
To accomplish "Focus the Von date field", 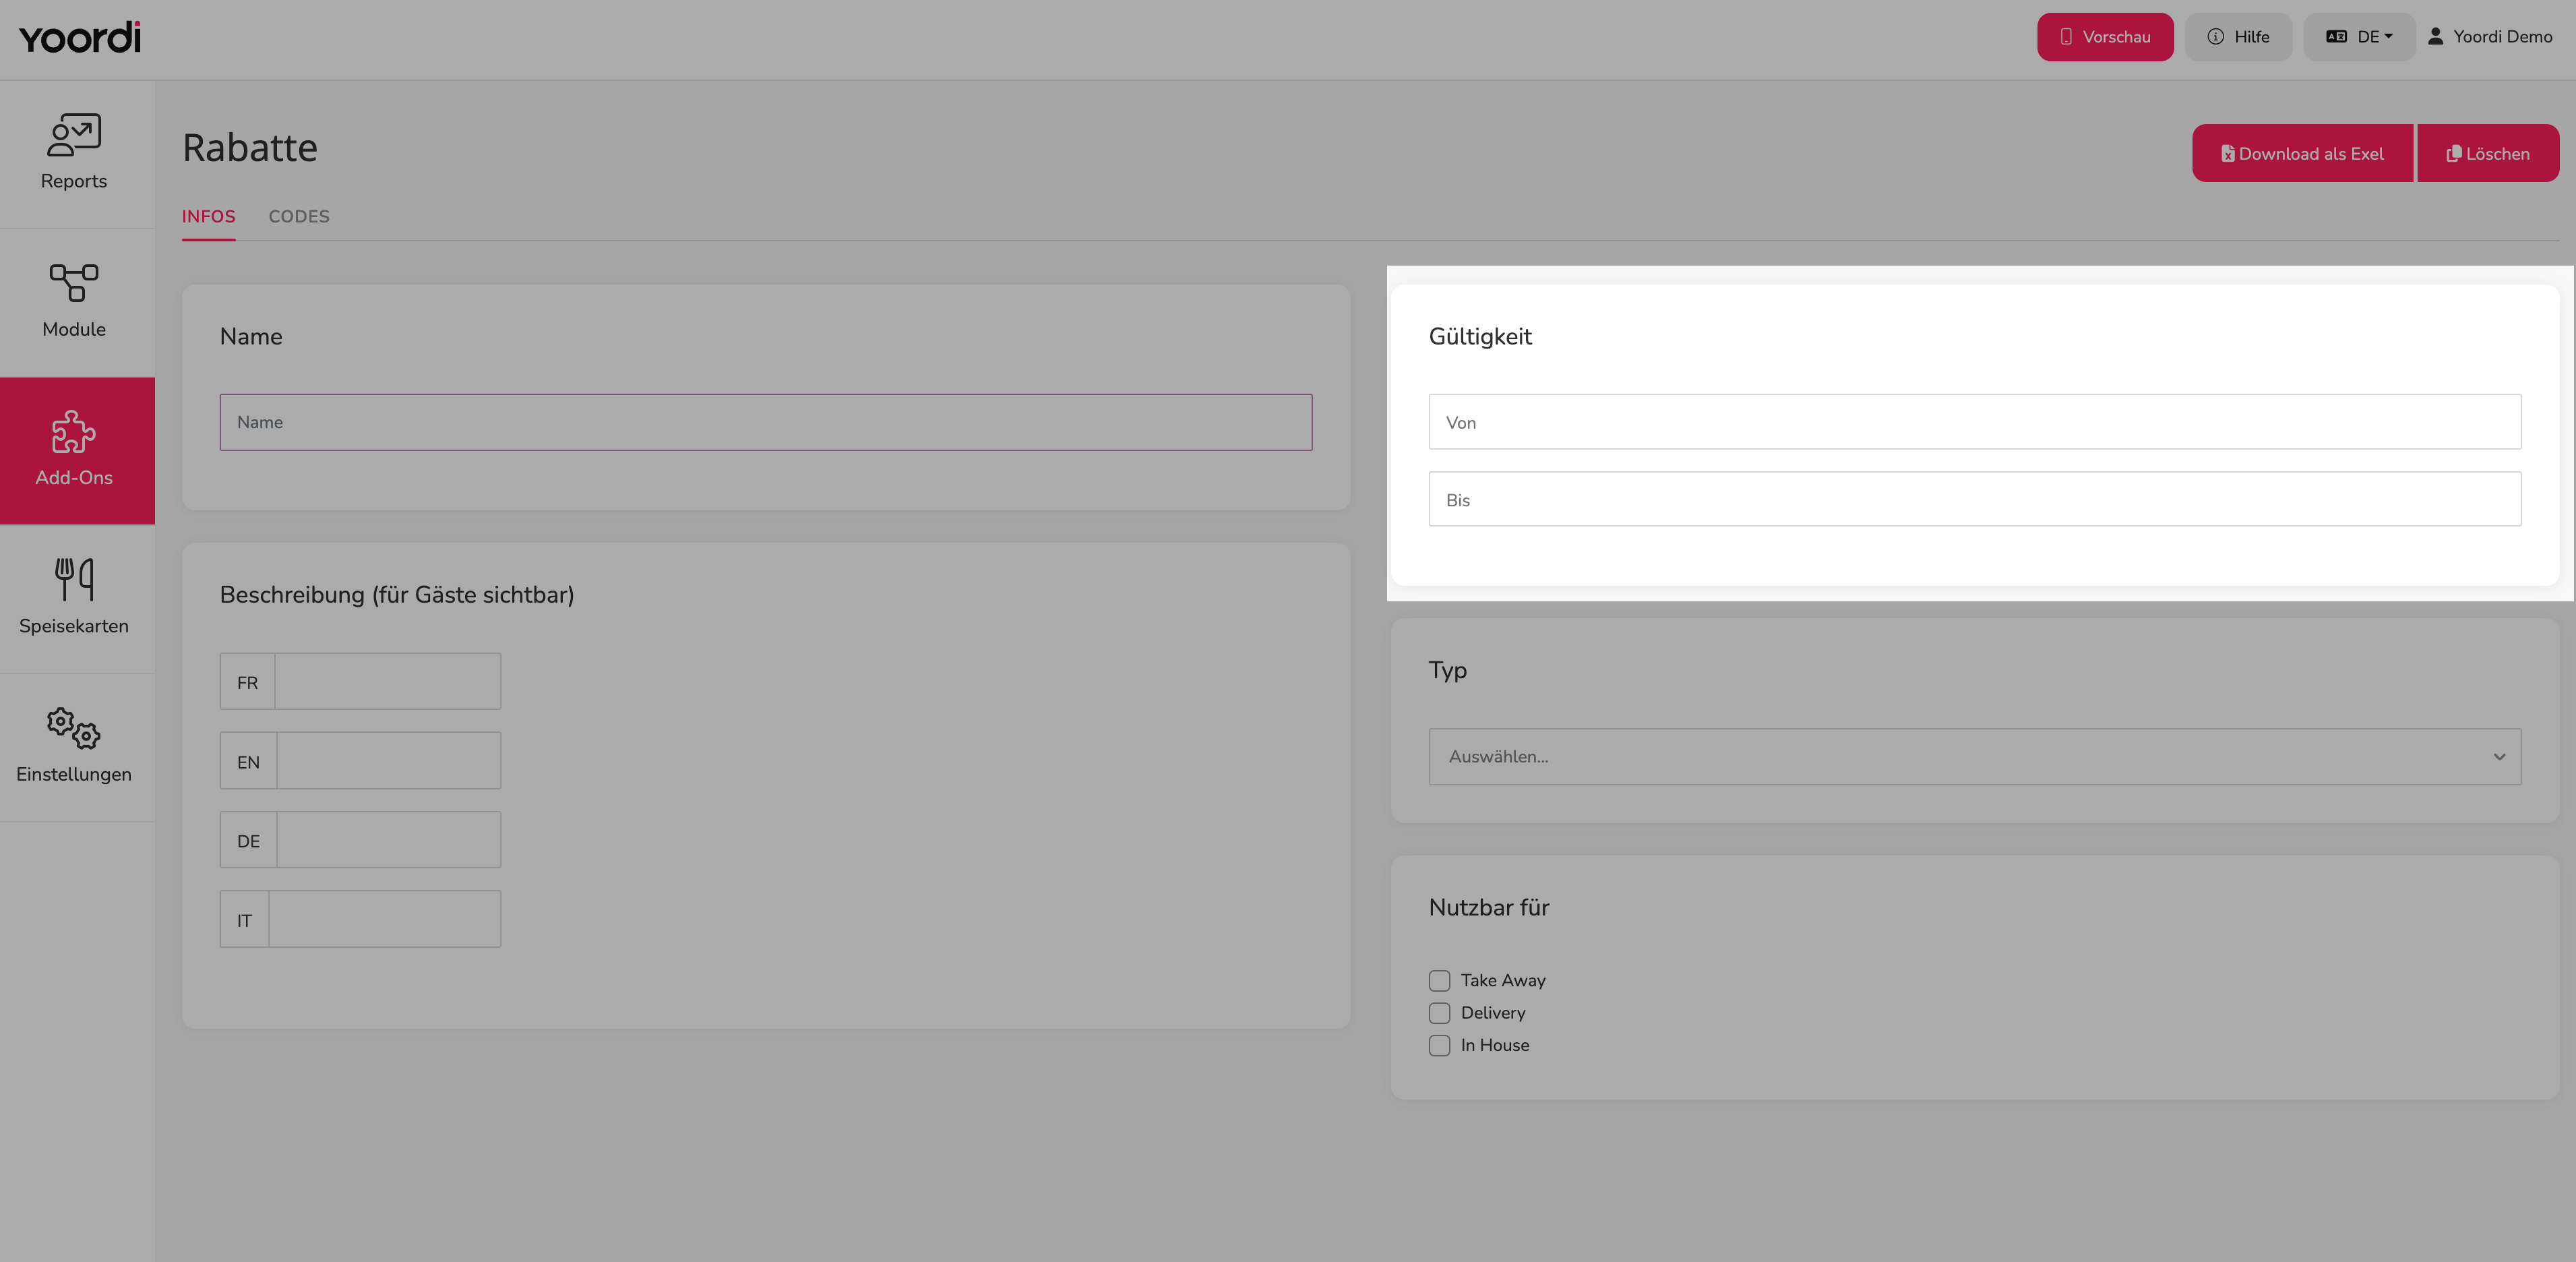I will (x=1974, y=421).
